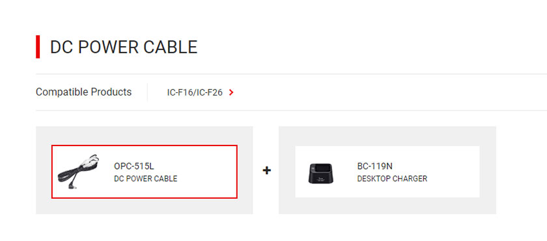Click the plus sign between product cards

click(x=266, y=170)
